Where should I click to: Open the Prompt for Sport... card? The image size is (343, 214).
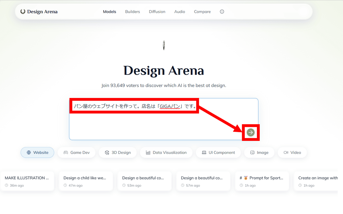pyautogui.click(x=262, y=181)
